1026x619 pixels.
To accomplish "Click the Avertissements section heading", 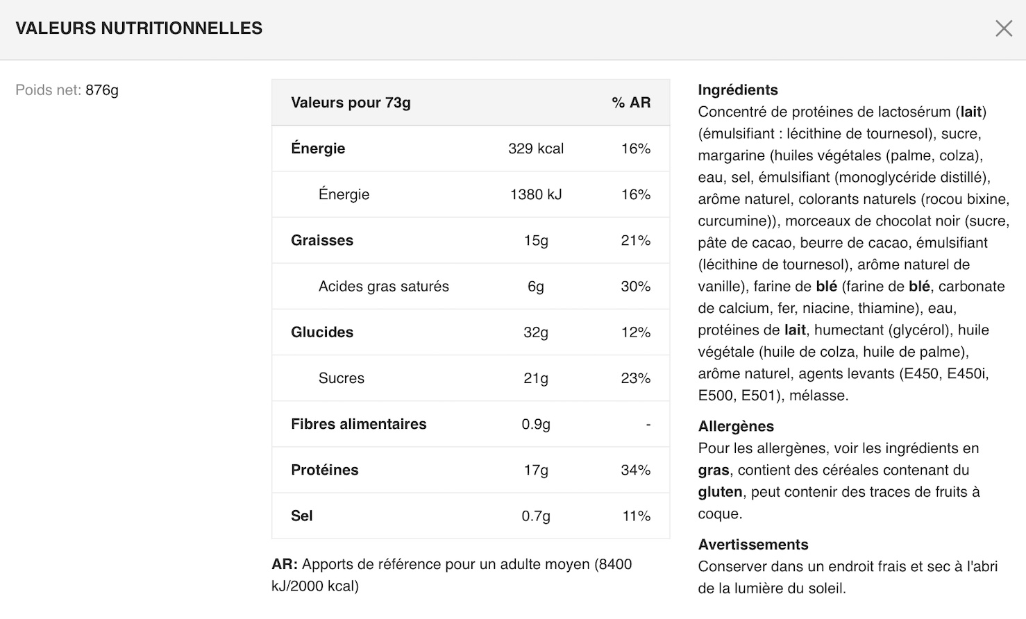I will pyautogui.click(x=753, y=545).
